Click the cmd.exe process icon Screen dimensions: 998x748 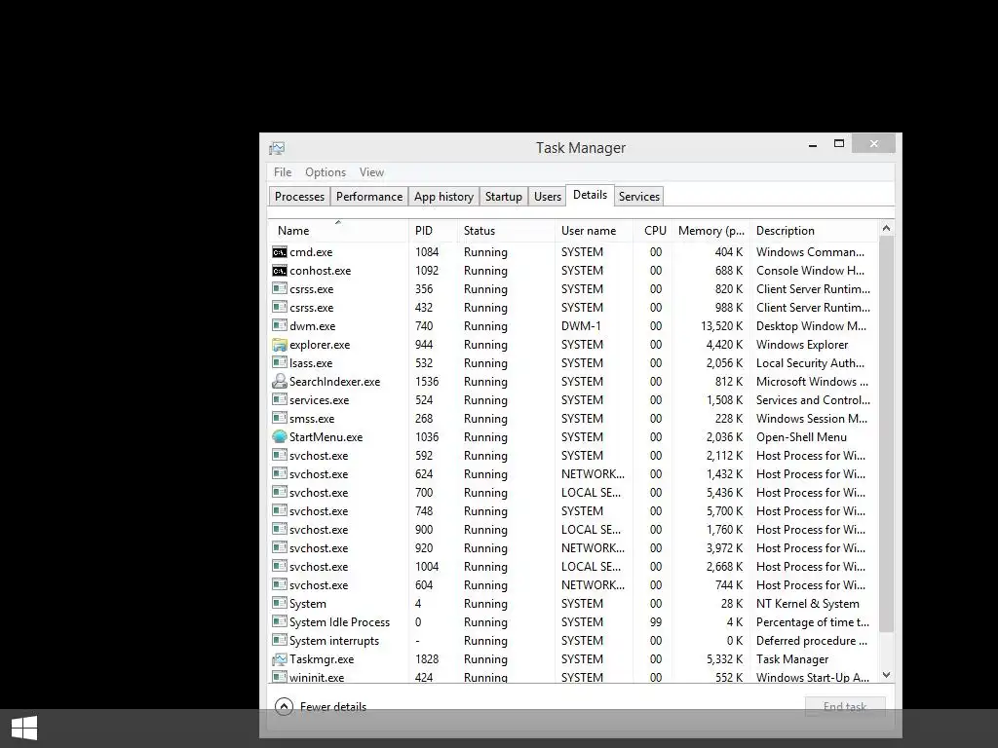tap(280, 252)
